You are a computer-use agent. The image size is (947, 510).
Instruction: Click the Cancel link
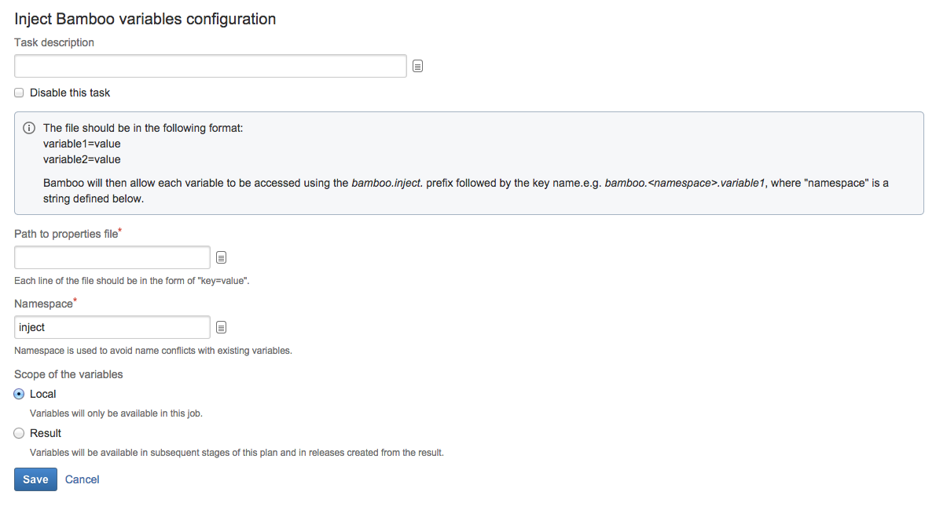coord(82,479)
